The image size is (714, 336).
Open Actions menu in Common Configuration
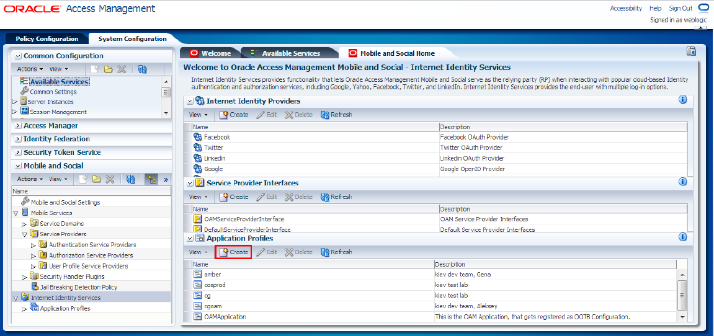(30, 69)
